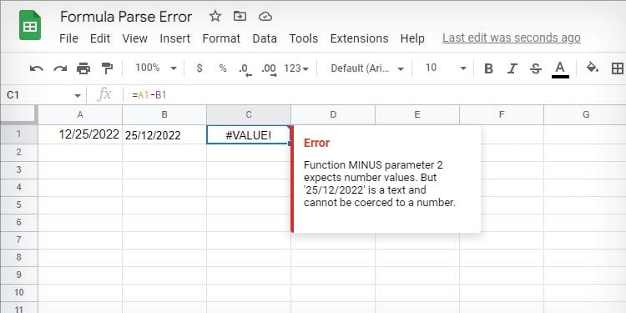Open the Format menu
Viewport: 626px width, 313px height.
pos(221,38)
